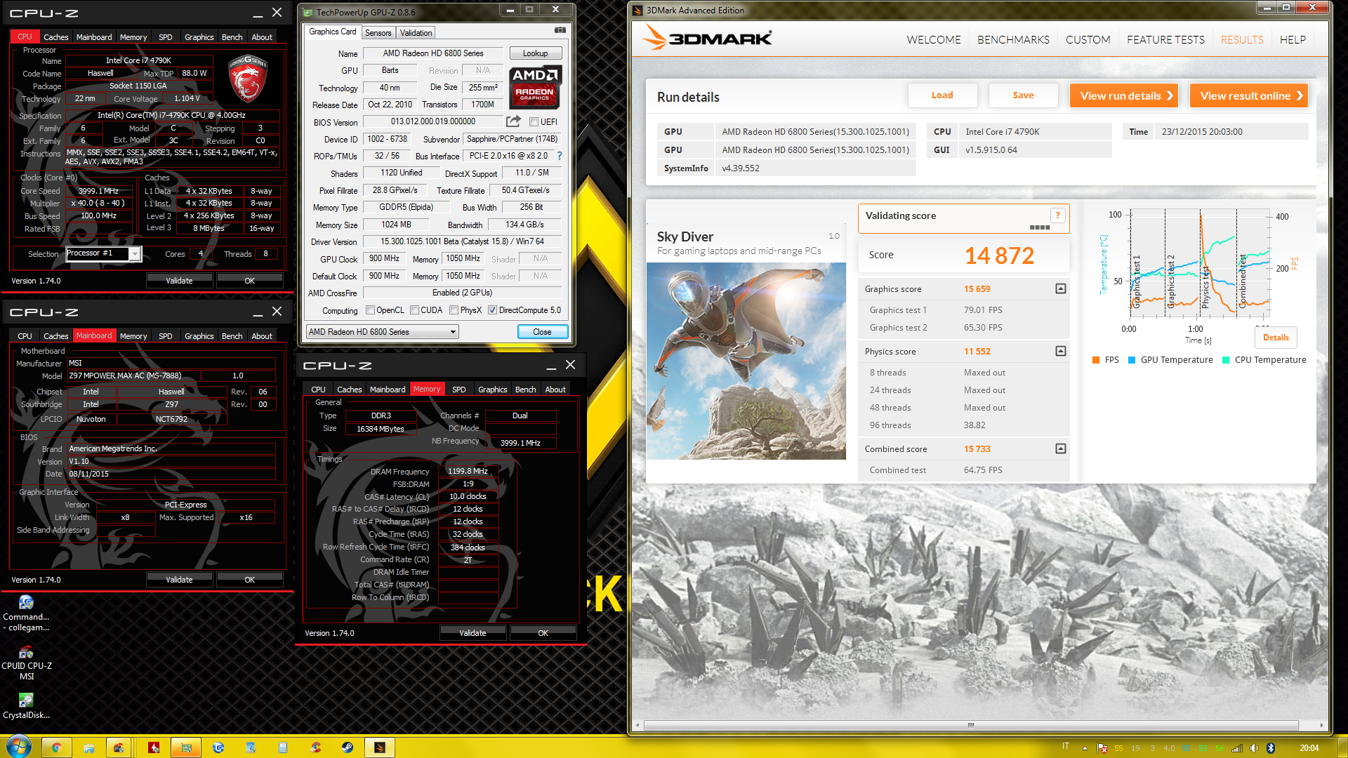Open the SPD tab in the CPU-Z Memory window

(458, 390)
